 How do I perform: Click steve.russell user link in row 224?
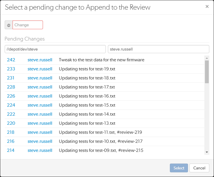[x=40, y=105]
